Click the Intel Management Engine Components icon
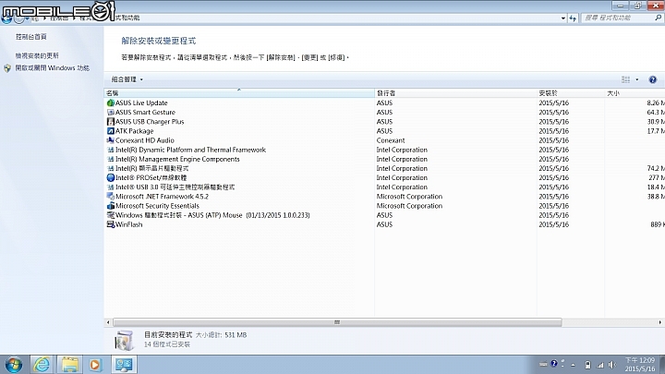Screen dimensions: 665x374 click(111, 159)
